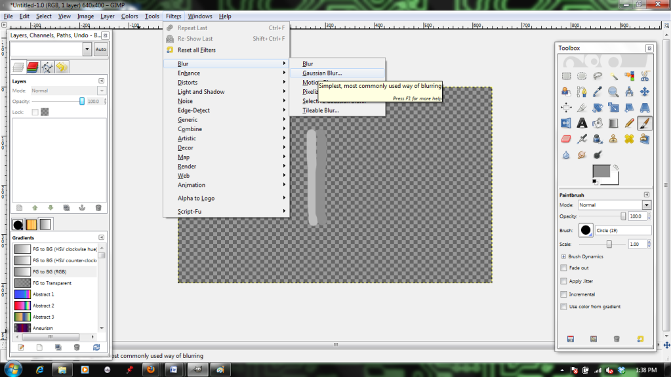
Task: Open the Layers tab menu arrow
Action: (x=102, y=81)
